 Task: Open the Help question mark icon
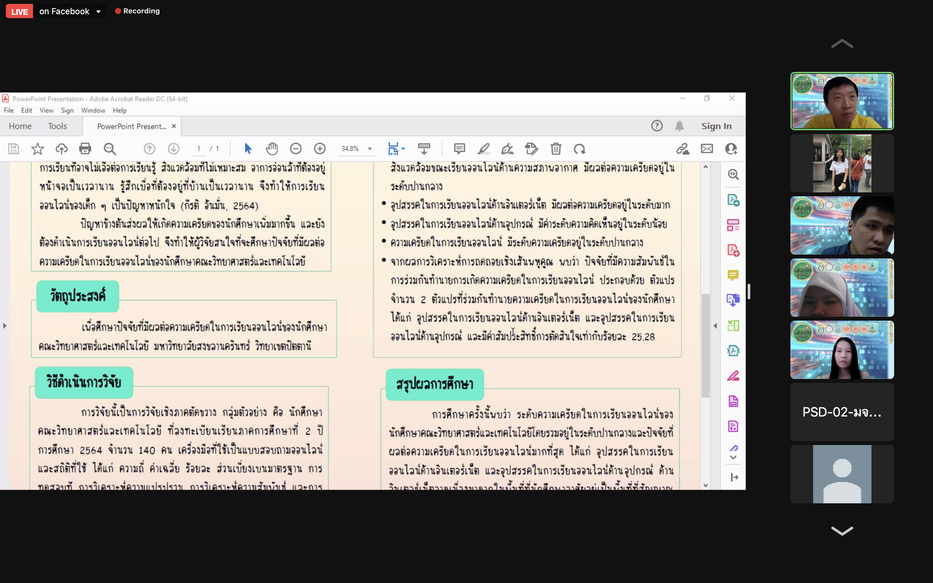(657, 126)
